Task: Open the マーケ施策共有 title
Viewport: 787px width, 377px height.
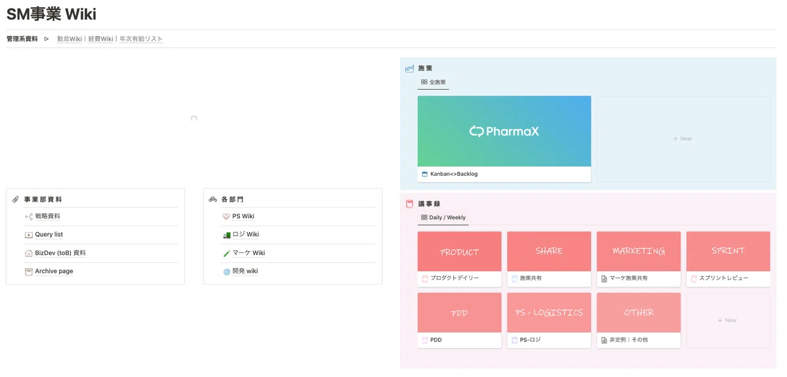Action: pos(629,279)
